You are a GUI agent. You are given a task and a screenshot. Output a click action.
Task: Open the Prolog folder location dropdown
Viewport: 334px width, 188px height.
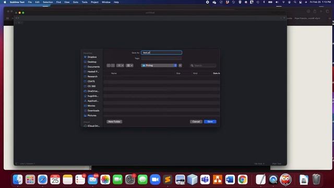[159, 65]
